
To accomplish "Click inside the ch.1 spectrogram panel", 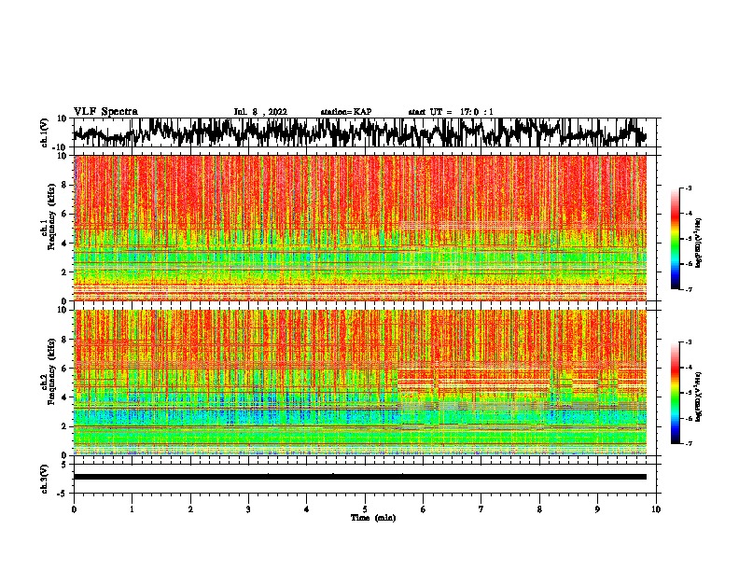I will [360, 228].
